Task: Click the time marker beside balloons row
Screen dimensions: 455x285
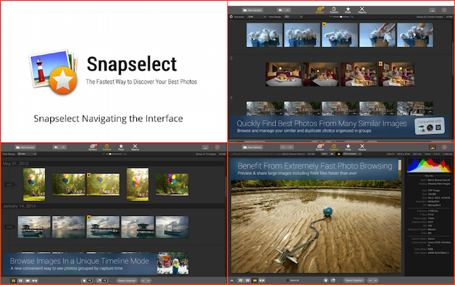Action: pos(9,184)
